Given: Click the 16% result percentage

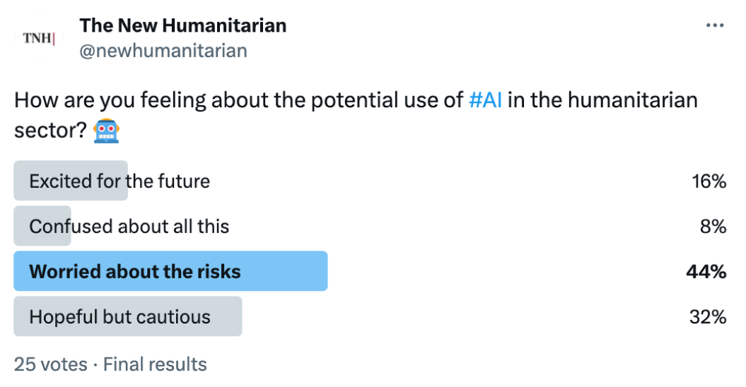Looking at the screenshot, I should pyautogui.click(x=709, y=181).
